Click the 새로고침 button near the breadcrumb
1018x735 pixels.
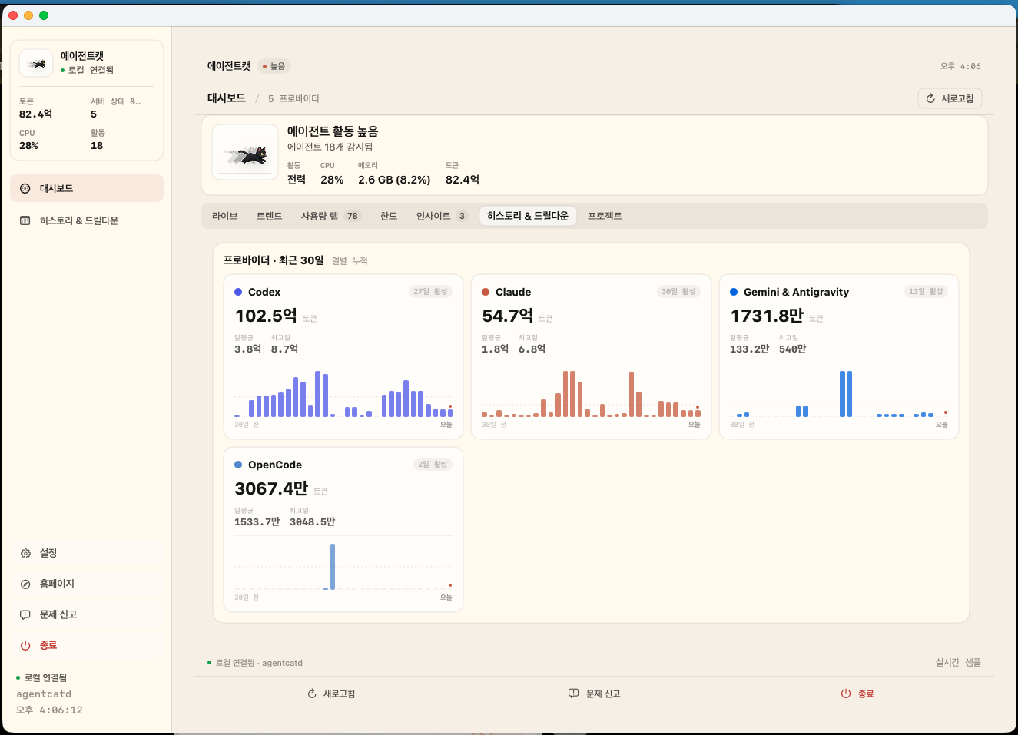click(950, 98)
